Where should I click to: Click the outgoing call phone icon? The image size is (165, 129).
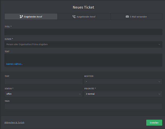74,17
